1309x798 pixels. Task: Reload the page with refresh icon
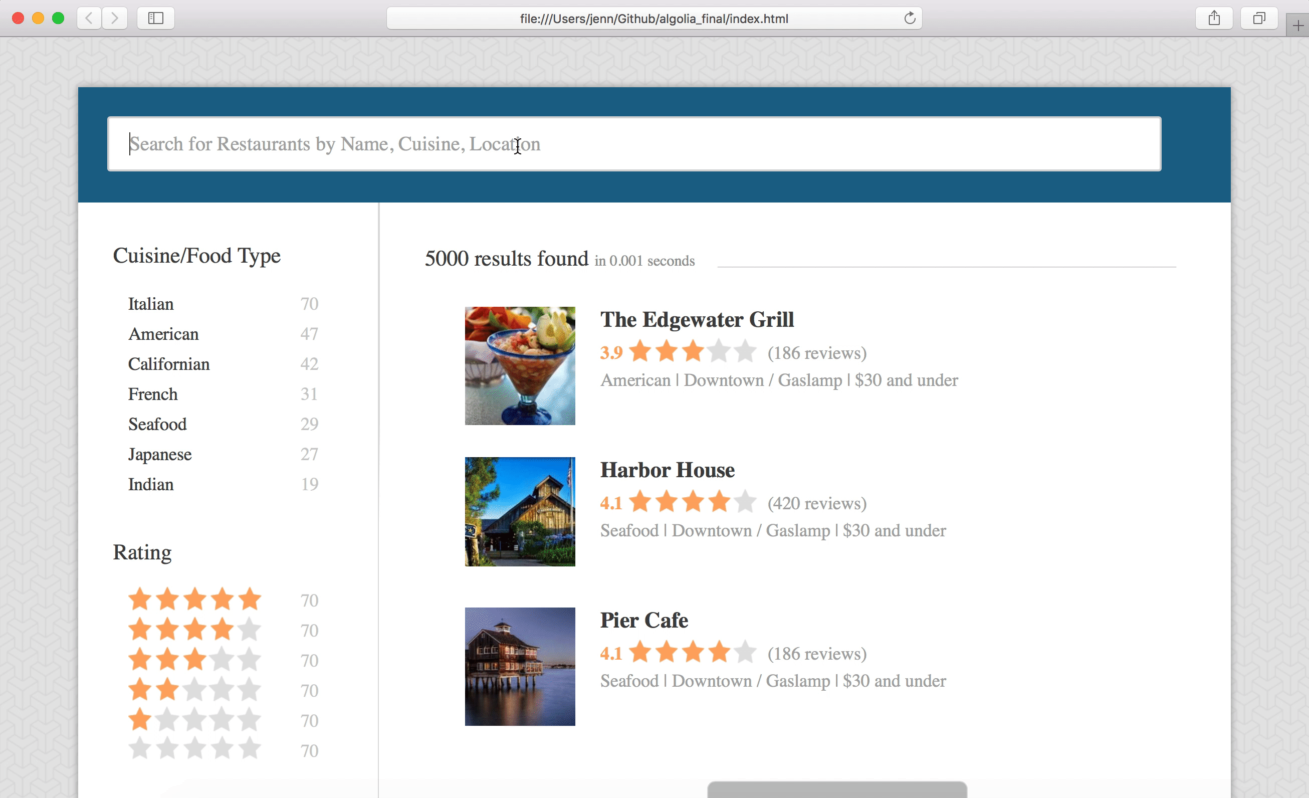coord(910,18)
